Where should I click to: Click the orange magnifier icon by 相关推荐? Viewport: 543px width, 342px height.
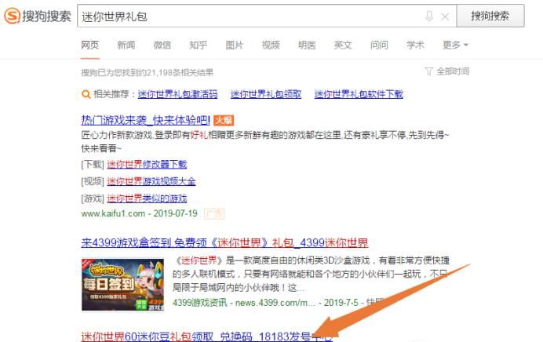86,94
